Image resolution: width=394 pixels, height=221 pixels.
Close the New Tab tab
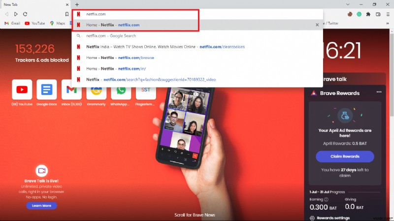point(67,4)
